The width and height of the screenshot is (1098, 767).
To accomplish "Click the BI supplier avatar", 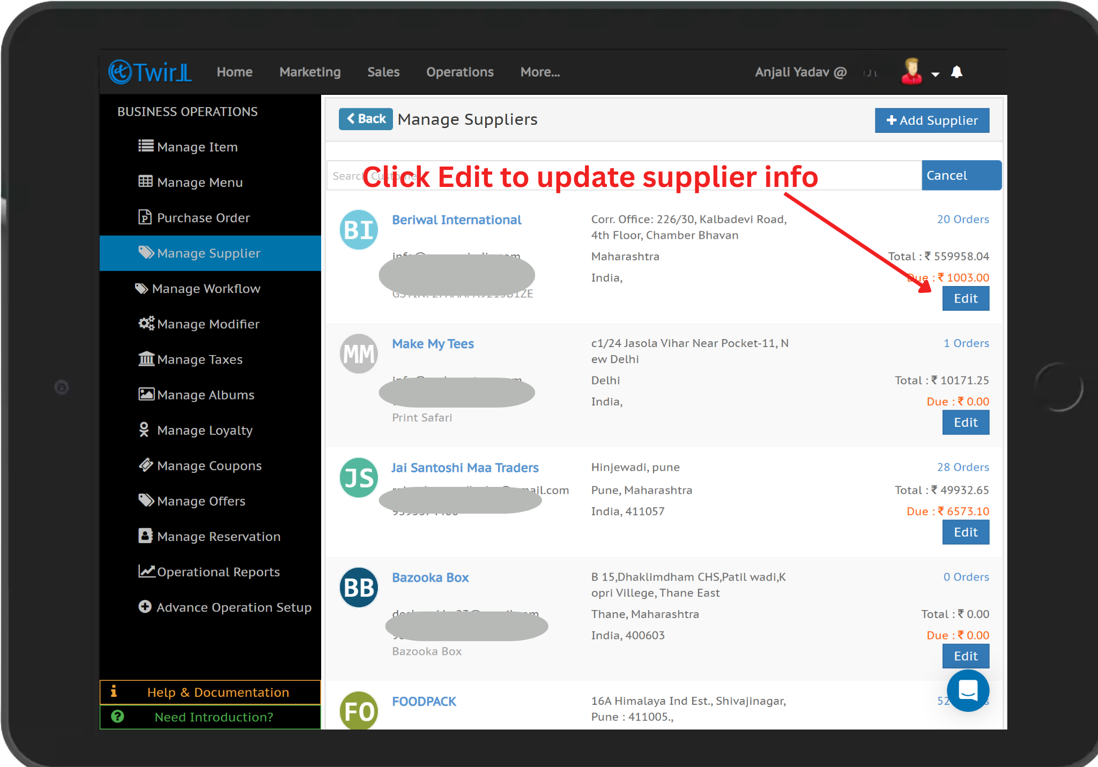I will coord(359,230).
